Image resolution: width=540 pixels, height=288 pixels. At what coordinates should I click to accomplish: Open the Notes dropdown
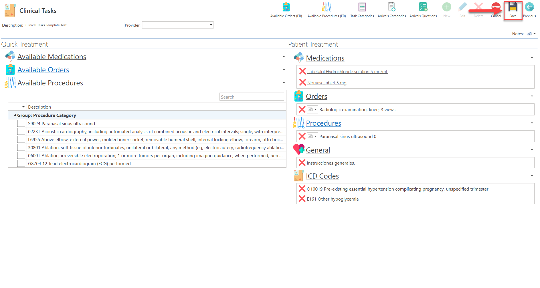[534, 34]
